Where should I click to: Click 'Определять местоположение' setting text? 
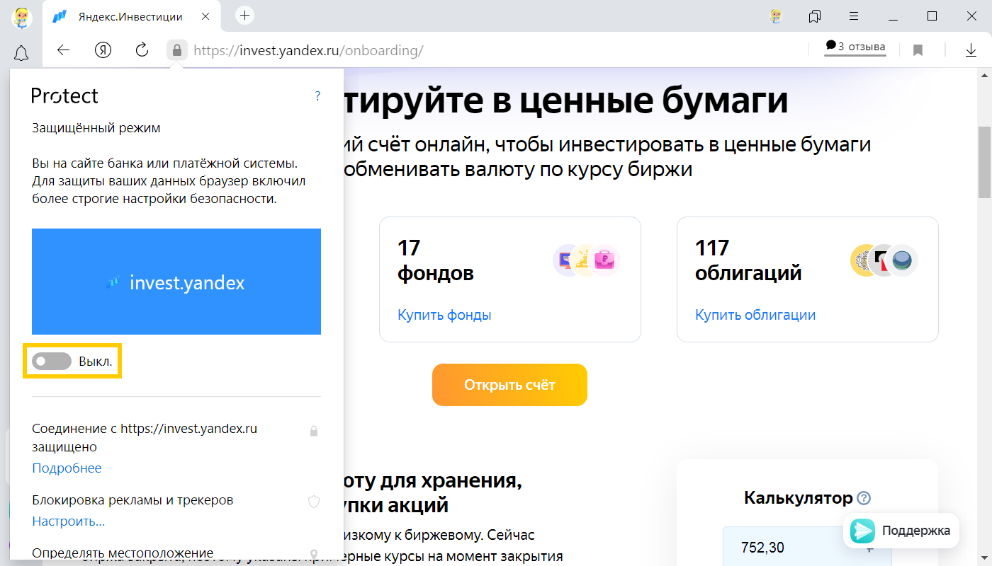pyautogui.click(x=123, y=553)
